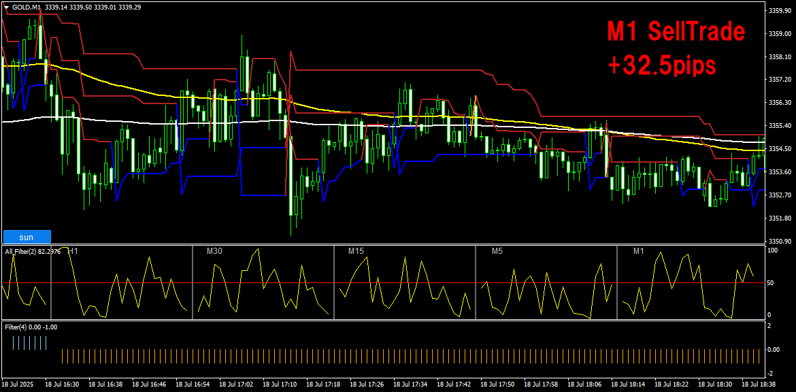This screenshot has height=392, width=796.
Task: Click the 18 Jul 18:38 time label
Action: coord(759,385)
